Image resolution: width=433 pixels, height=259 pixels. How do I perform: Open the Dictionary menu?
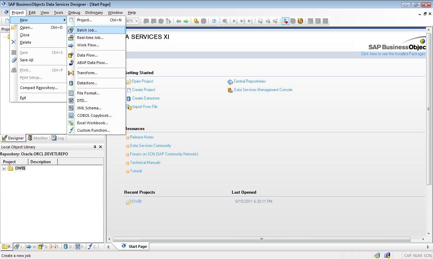click(94, 13)
